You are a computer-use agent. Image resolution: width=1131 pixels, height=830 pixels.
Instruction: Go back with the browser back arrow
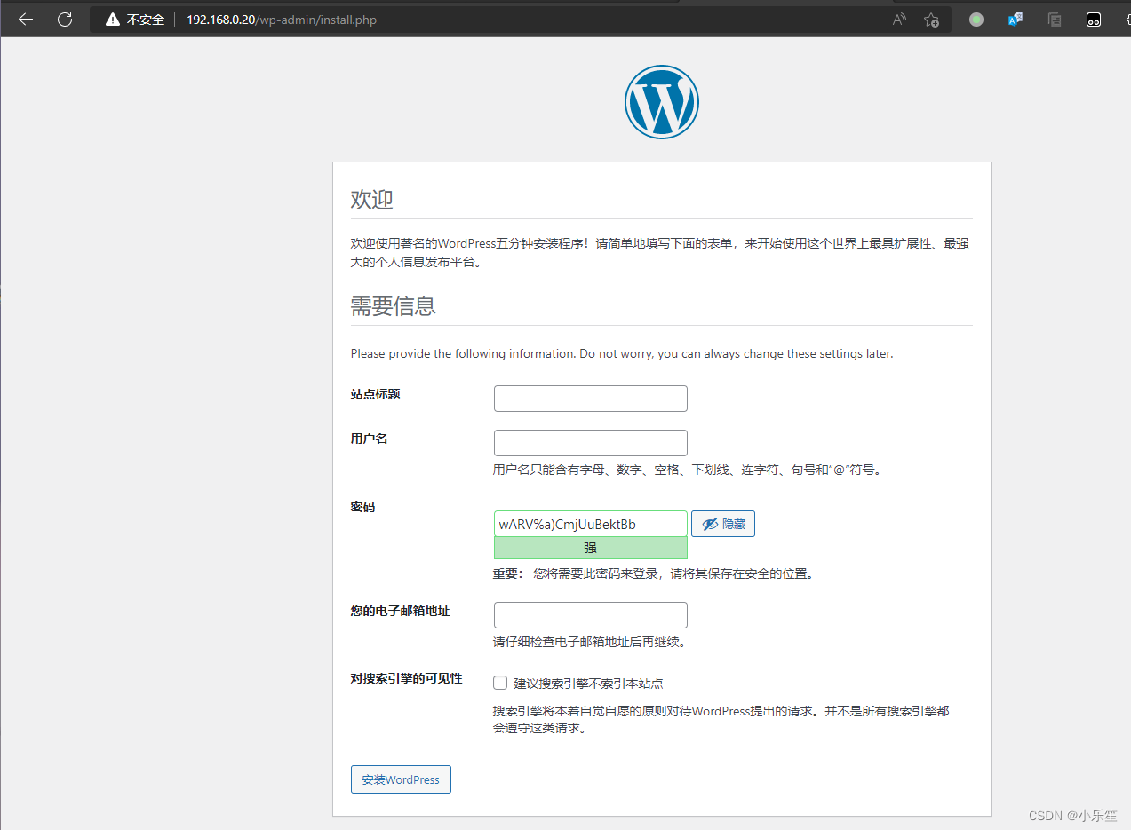click(25, 20)
